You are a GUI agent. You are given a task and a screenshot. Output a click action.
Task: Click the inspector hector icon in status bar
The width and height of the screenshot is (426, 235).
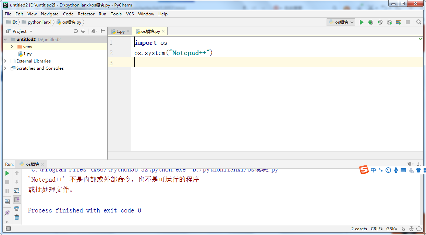411,229
